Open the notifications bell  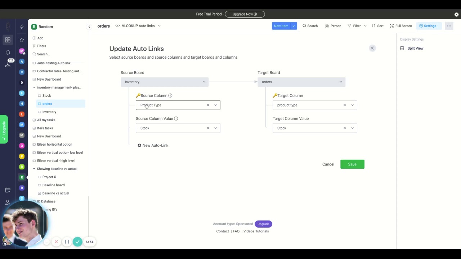pos(8,53)
